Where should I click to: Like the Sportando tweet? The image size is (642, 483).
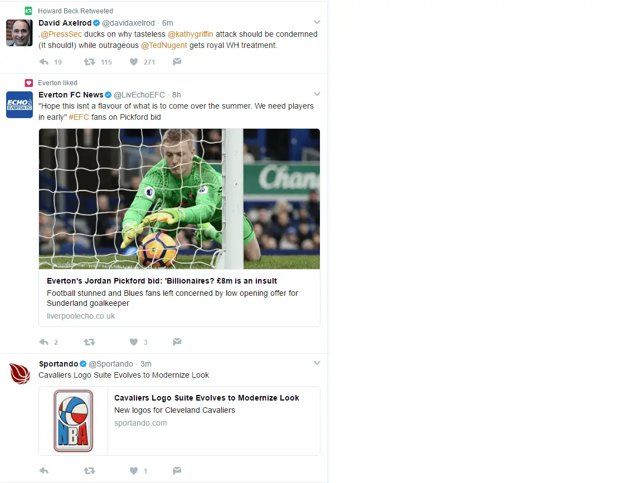134,471
